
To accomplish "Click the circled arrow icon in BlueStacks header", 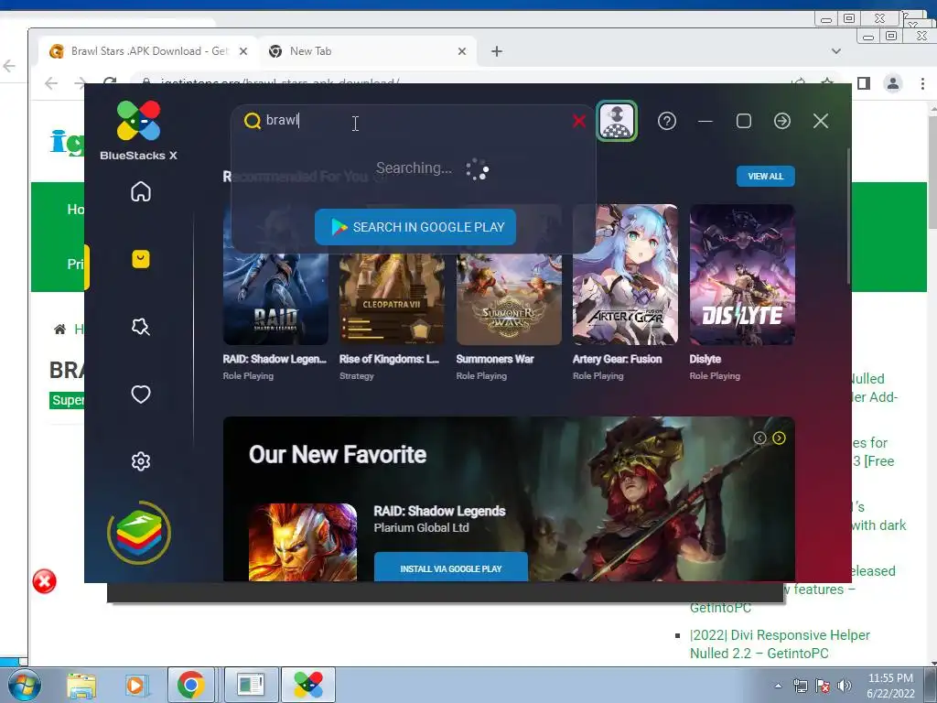I will pos(781,121).
